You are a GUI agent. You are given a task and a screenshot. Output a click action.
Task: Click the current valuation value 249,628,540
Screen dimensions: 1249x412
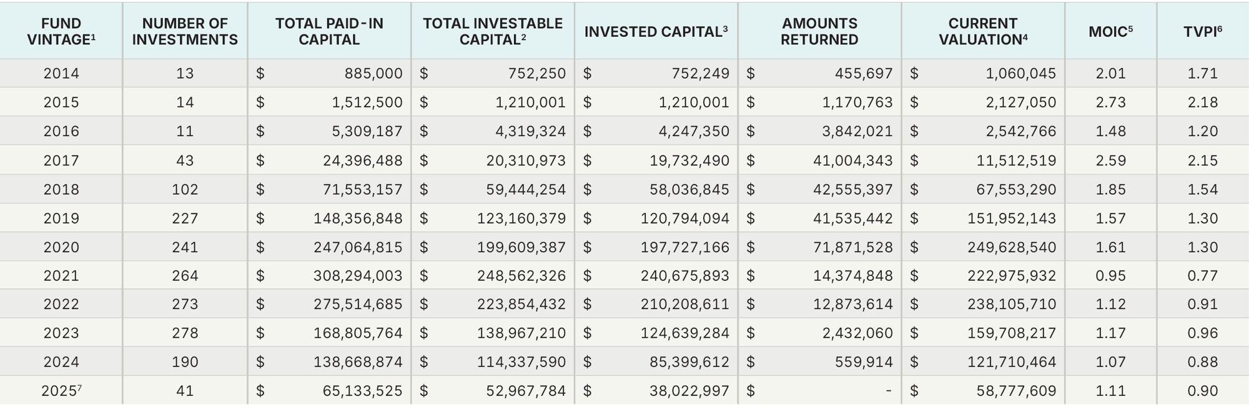(1012, 247)
